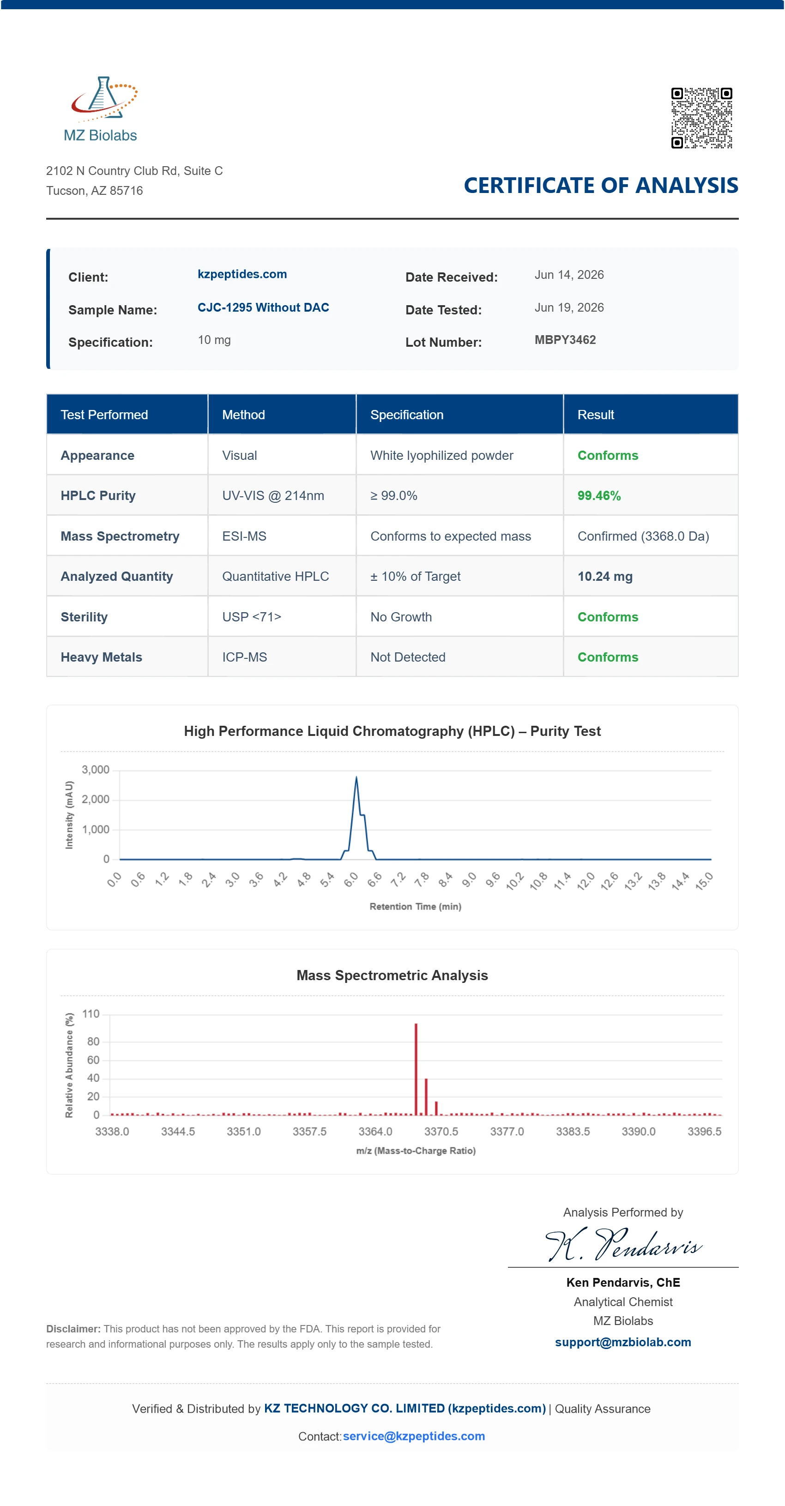Open the kzpeptides.com client link
This screenshot has width=785, height=1506.
tap(242, 274)
